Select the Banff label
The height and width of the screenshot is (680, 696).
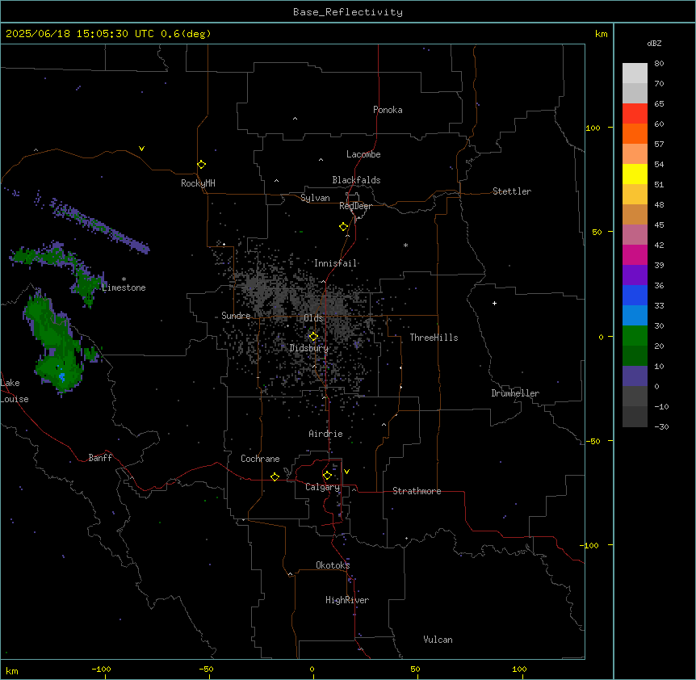click(100, 458)
